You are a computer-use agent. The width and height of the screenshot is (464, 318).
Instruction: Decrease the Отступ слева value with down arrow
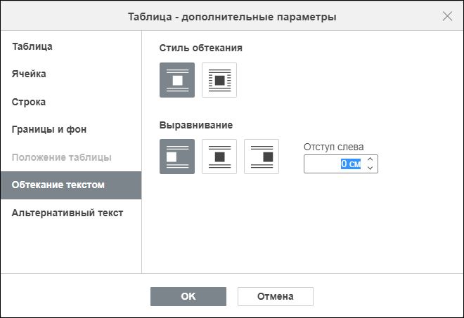[370, 168]
